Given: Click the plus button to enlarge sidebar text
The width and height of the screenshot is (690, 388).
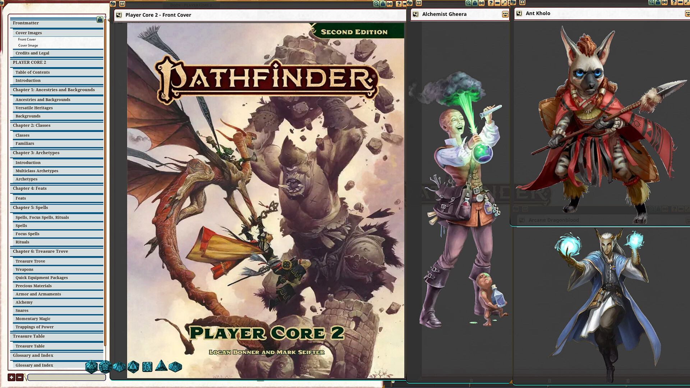Looking at the screenshot, I should (x=11, y=377).
